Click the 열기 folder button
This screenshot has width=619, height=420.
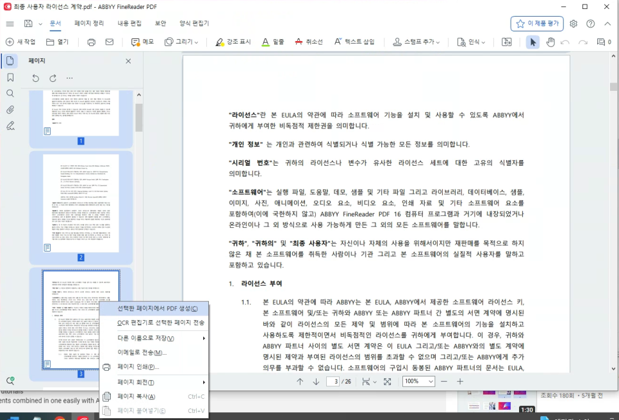pyautogui.click(x=57, y=42)
